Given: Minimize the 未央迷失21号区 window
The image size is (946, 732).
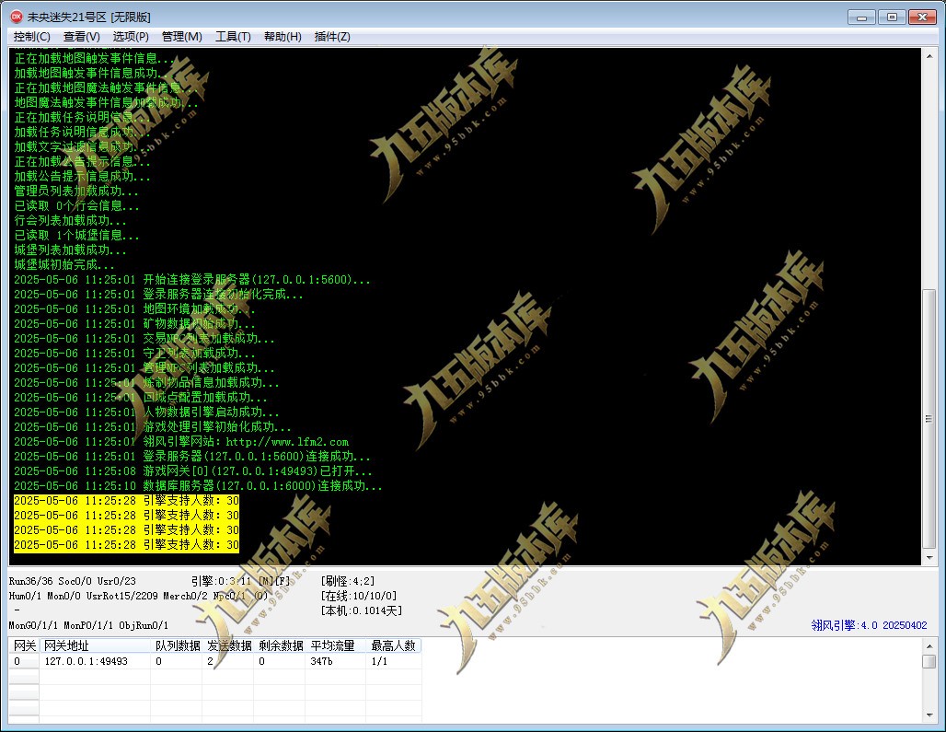Looking at the screenshot, I should pos(861,17).
